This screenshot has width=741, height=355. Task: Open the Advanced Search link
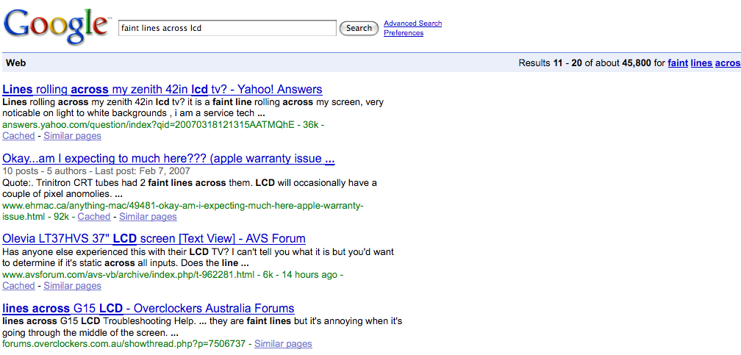coord(412,24)
